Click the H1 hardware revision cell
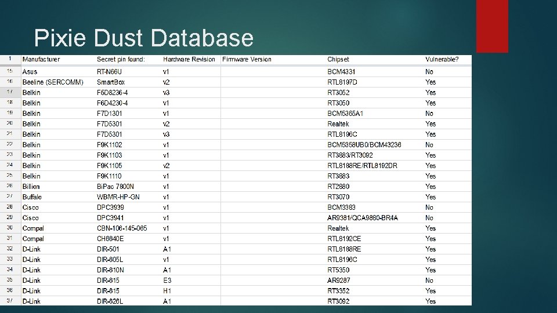Viewport: 557px width, 313px height. point(167,291)
